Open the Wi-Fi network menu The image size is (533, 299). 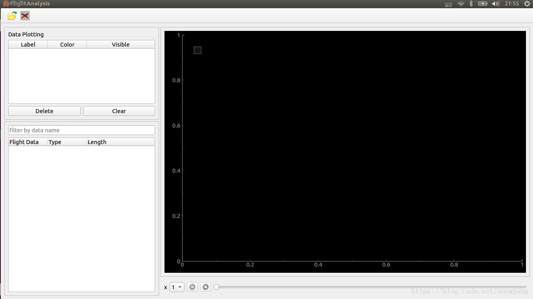tap(461, 4)
